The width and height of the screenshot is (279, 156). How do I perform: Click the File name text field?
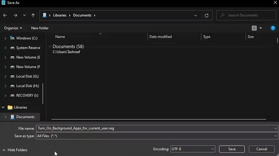(x=155, y=128)
